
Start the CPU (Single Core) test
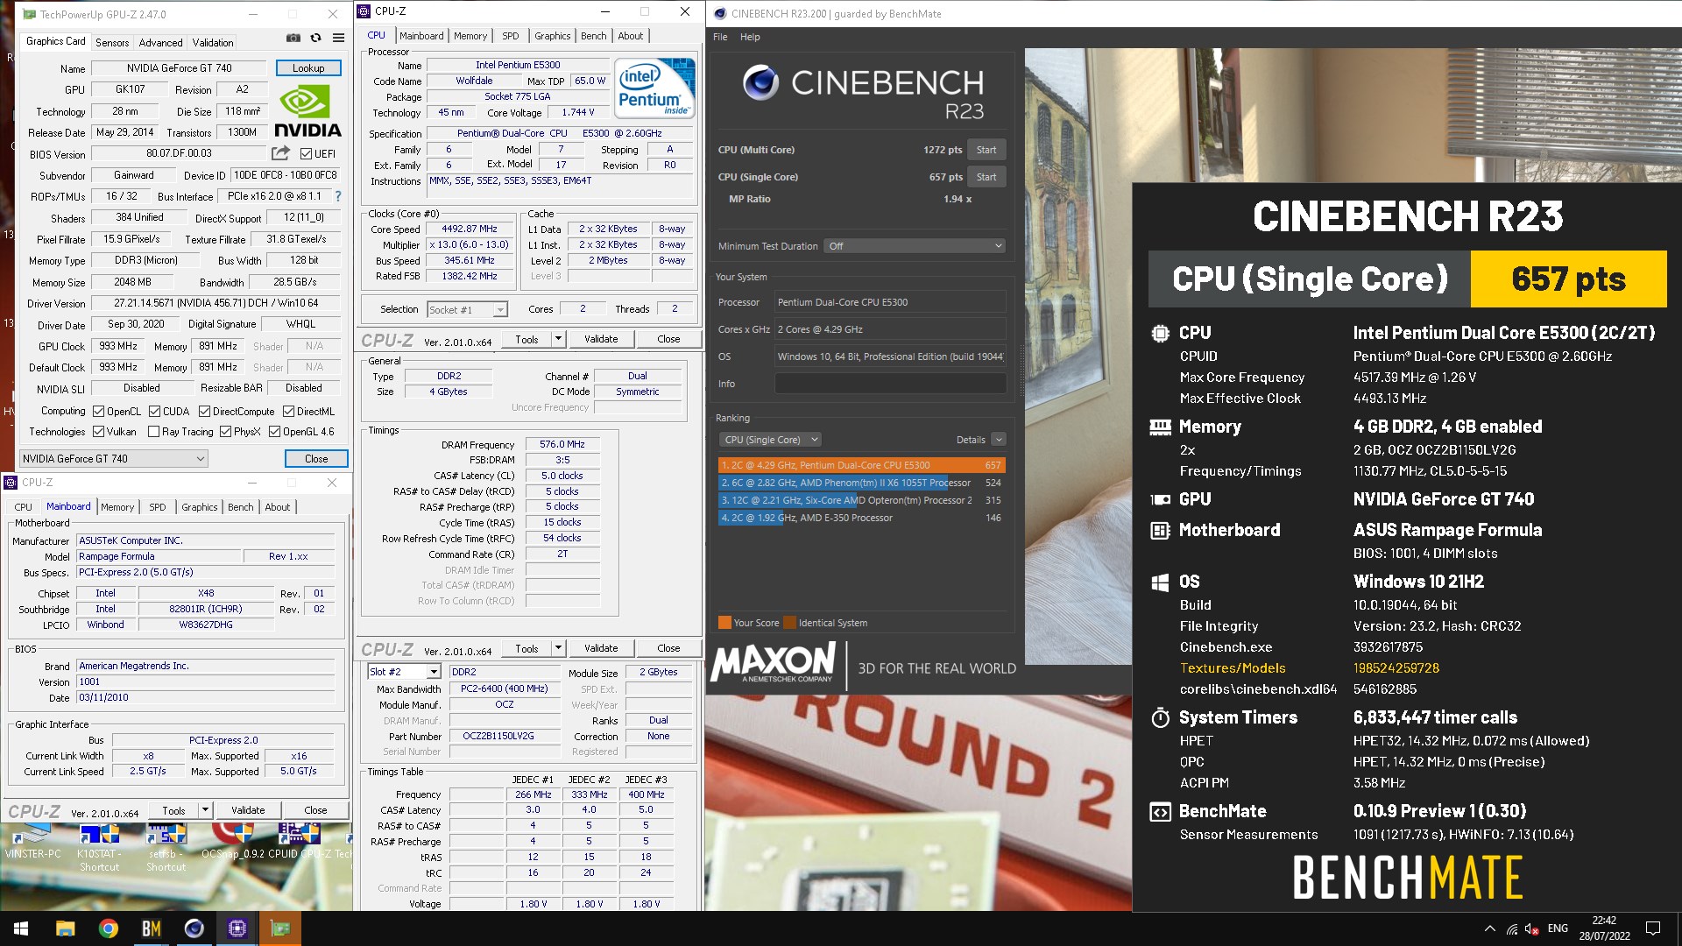click(986, 177)
